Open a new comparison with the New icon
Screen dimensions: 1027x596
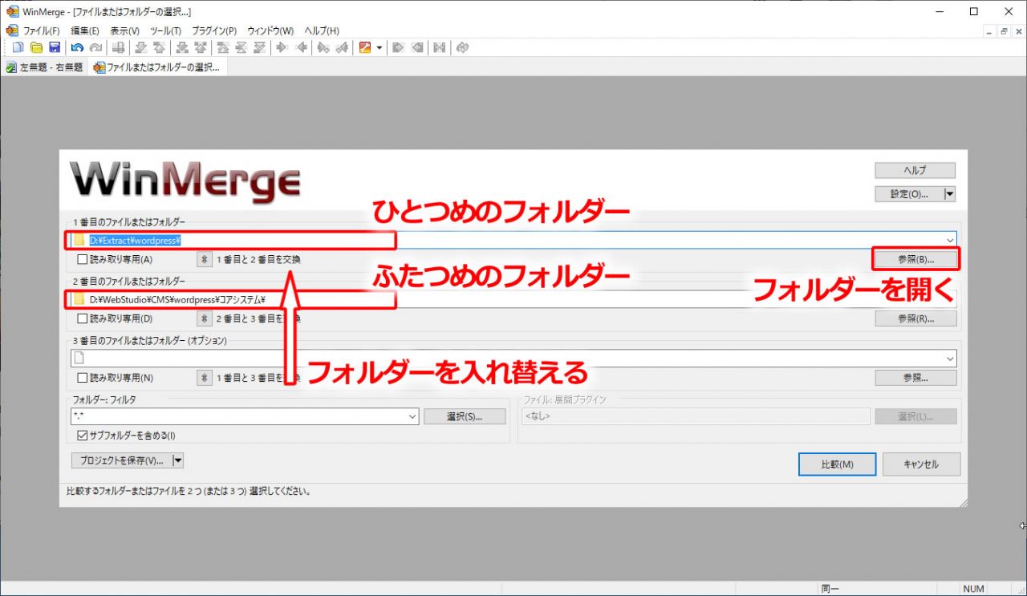tap(18, 47)
